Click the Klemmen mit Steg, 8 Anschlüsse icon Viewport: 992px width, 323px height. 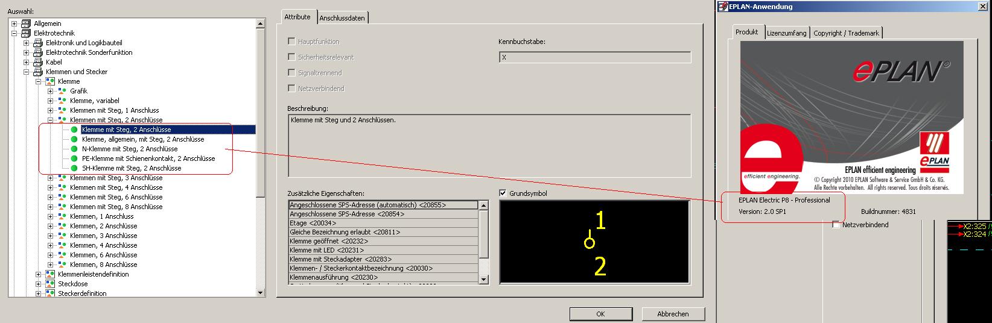coord(62,207)
